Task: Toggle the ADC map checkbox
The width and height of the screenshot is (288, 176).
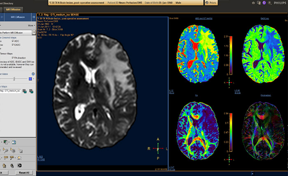Action: pos(12,42)
